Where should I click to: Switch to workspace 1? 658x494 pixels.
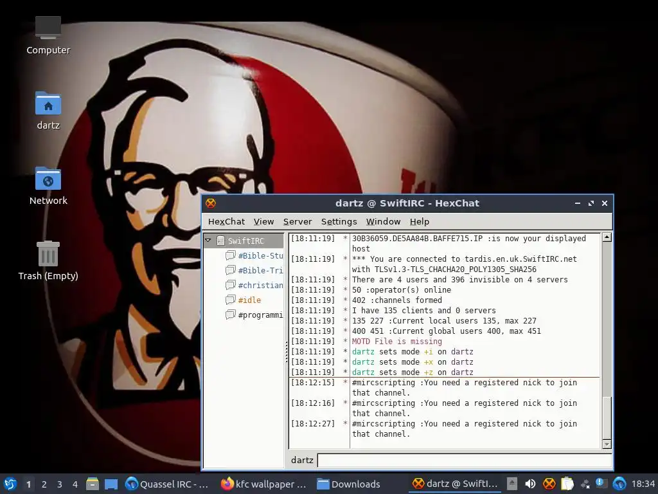point(28,484)
